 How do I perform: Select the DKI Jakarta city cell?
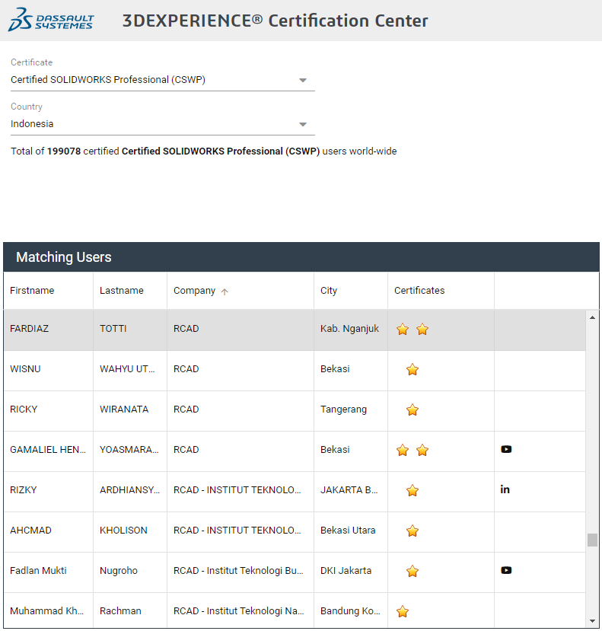pyautogui.click(x=351, y=571)
